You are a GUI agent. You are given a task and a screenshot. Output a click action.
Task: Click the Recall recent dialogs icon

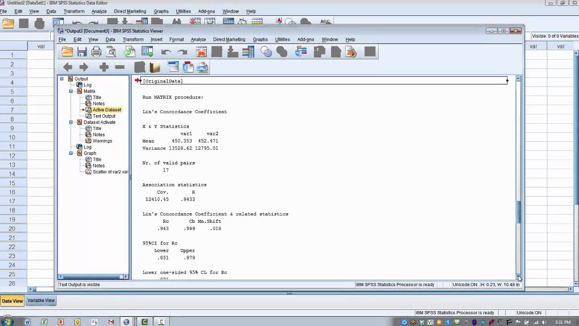click(147, 52)
